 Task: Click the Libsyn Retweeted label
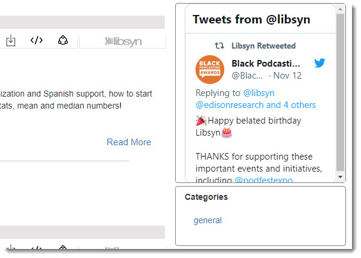click(x=263, y=46)
